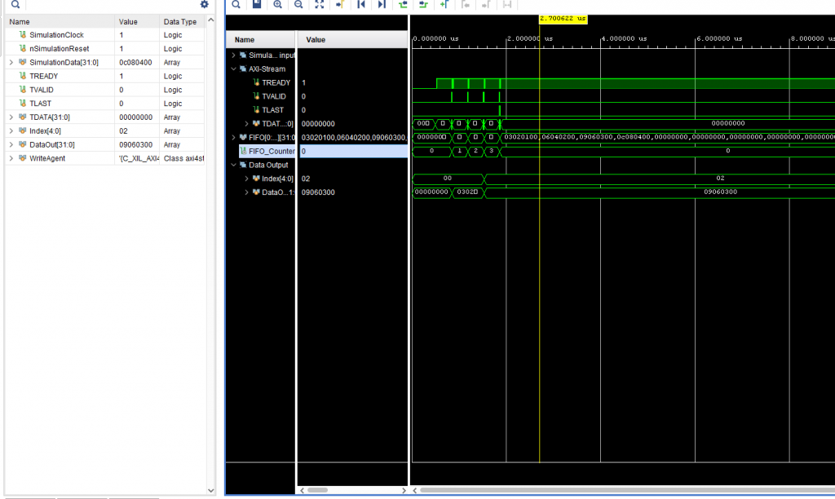
Task: Zoom in on the waveform
Action: point(277,5)
